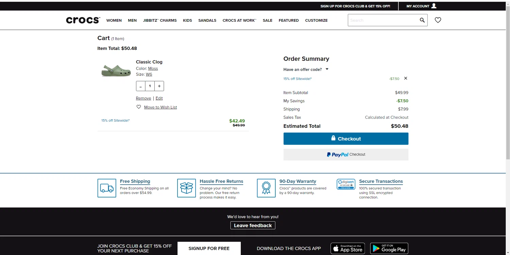Open the Sale menu
The height and width of the screenshot is (255, 510).
pyautogui.click(x=268, y=20)
